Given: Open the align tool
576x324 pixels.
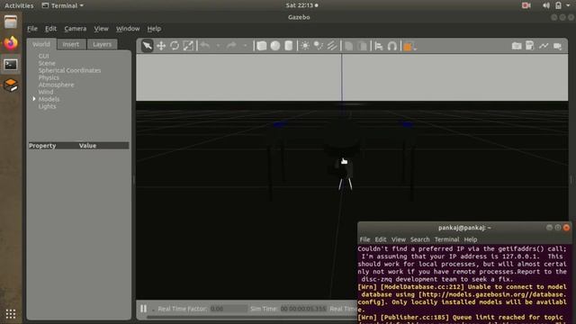Looking at the screenshot, I should (379, 46).
